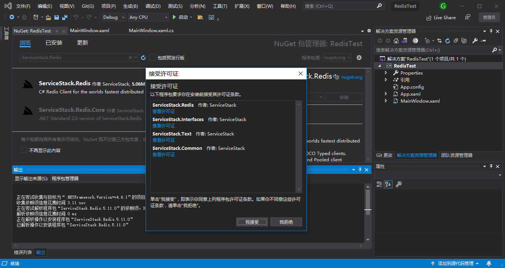
Task: Check the do not show again box
Action: [x=24, y=150]
